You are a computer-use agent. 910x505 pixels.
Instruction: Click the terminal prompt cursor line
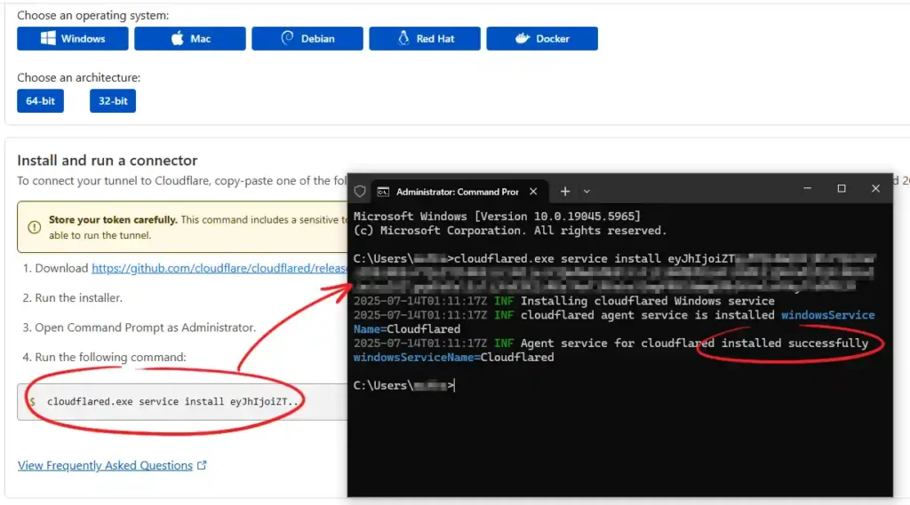(404, 385)
